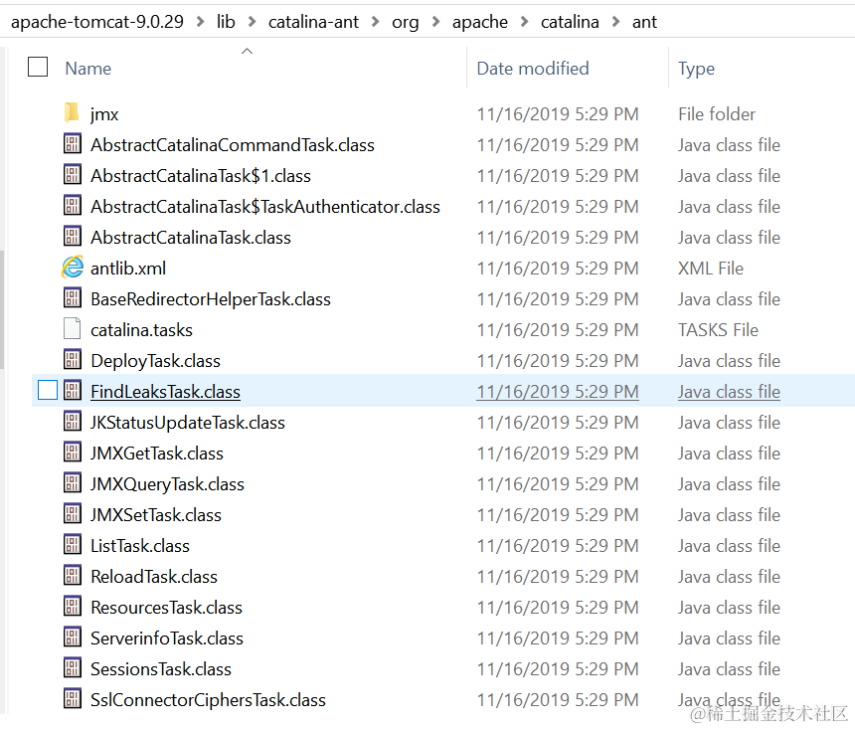Navigate to apache in address bar
This screenshot has height=730, width=855.
(480, 22)
